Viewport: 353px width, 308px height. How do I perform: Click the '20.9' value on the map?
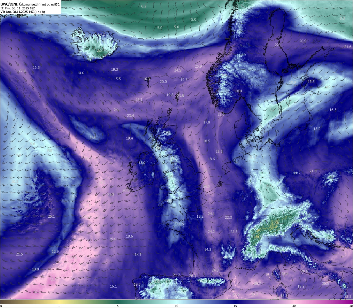(303, 41)
